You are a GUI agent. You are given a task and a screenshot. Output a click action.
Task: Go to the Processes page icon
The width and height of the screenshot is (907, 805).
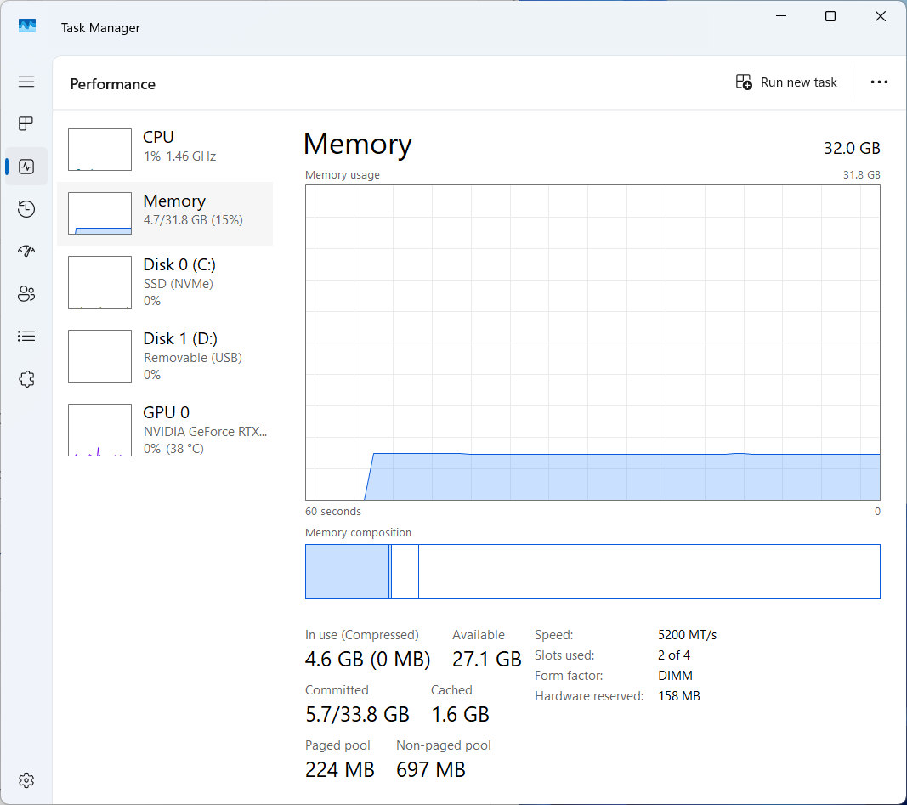26,124
